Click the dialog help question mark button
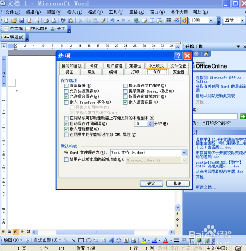The height and width of the screenshot is (251, 246). click(178, 56)
